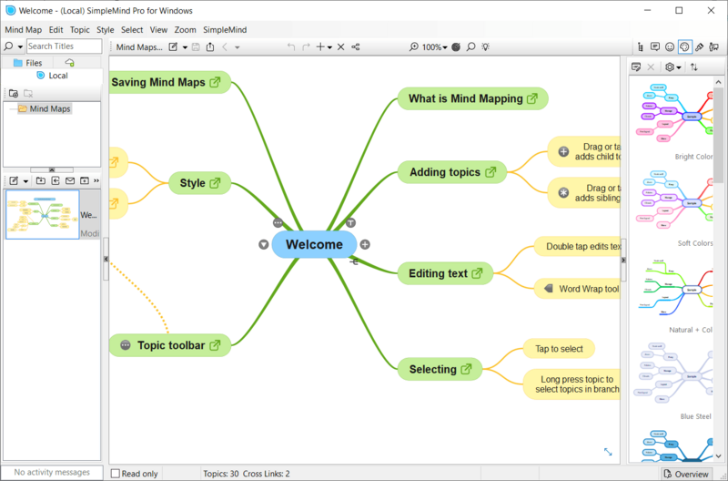Image resolution: width=728 pixels, height=481 pixels.
Task: Open the link on the Adding topics node
Action: 490,172
